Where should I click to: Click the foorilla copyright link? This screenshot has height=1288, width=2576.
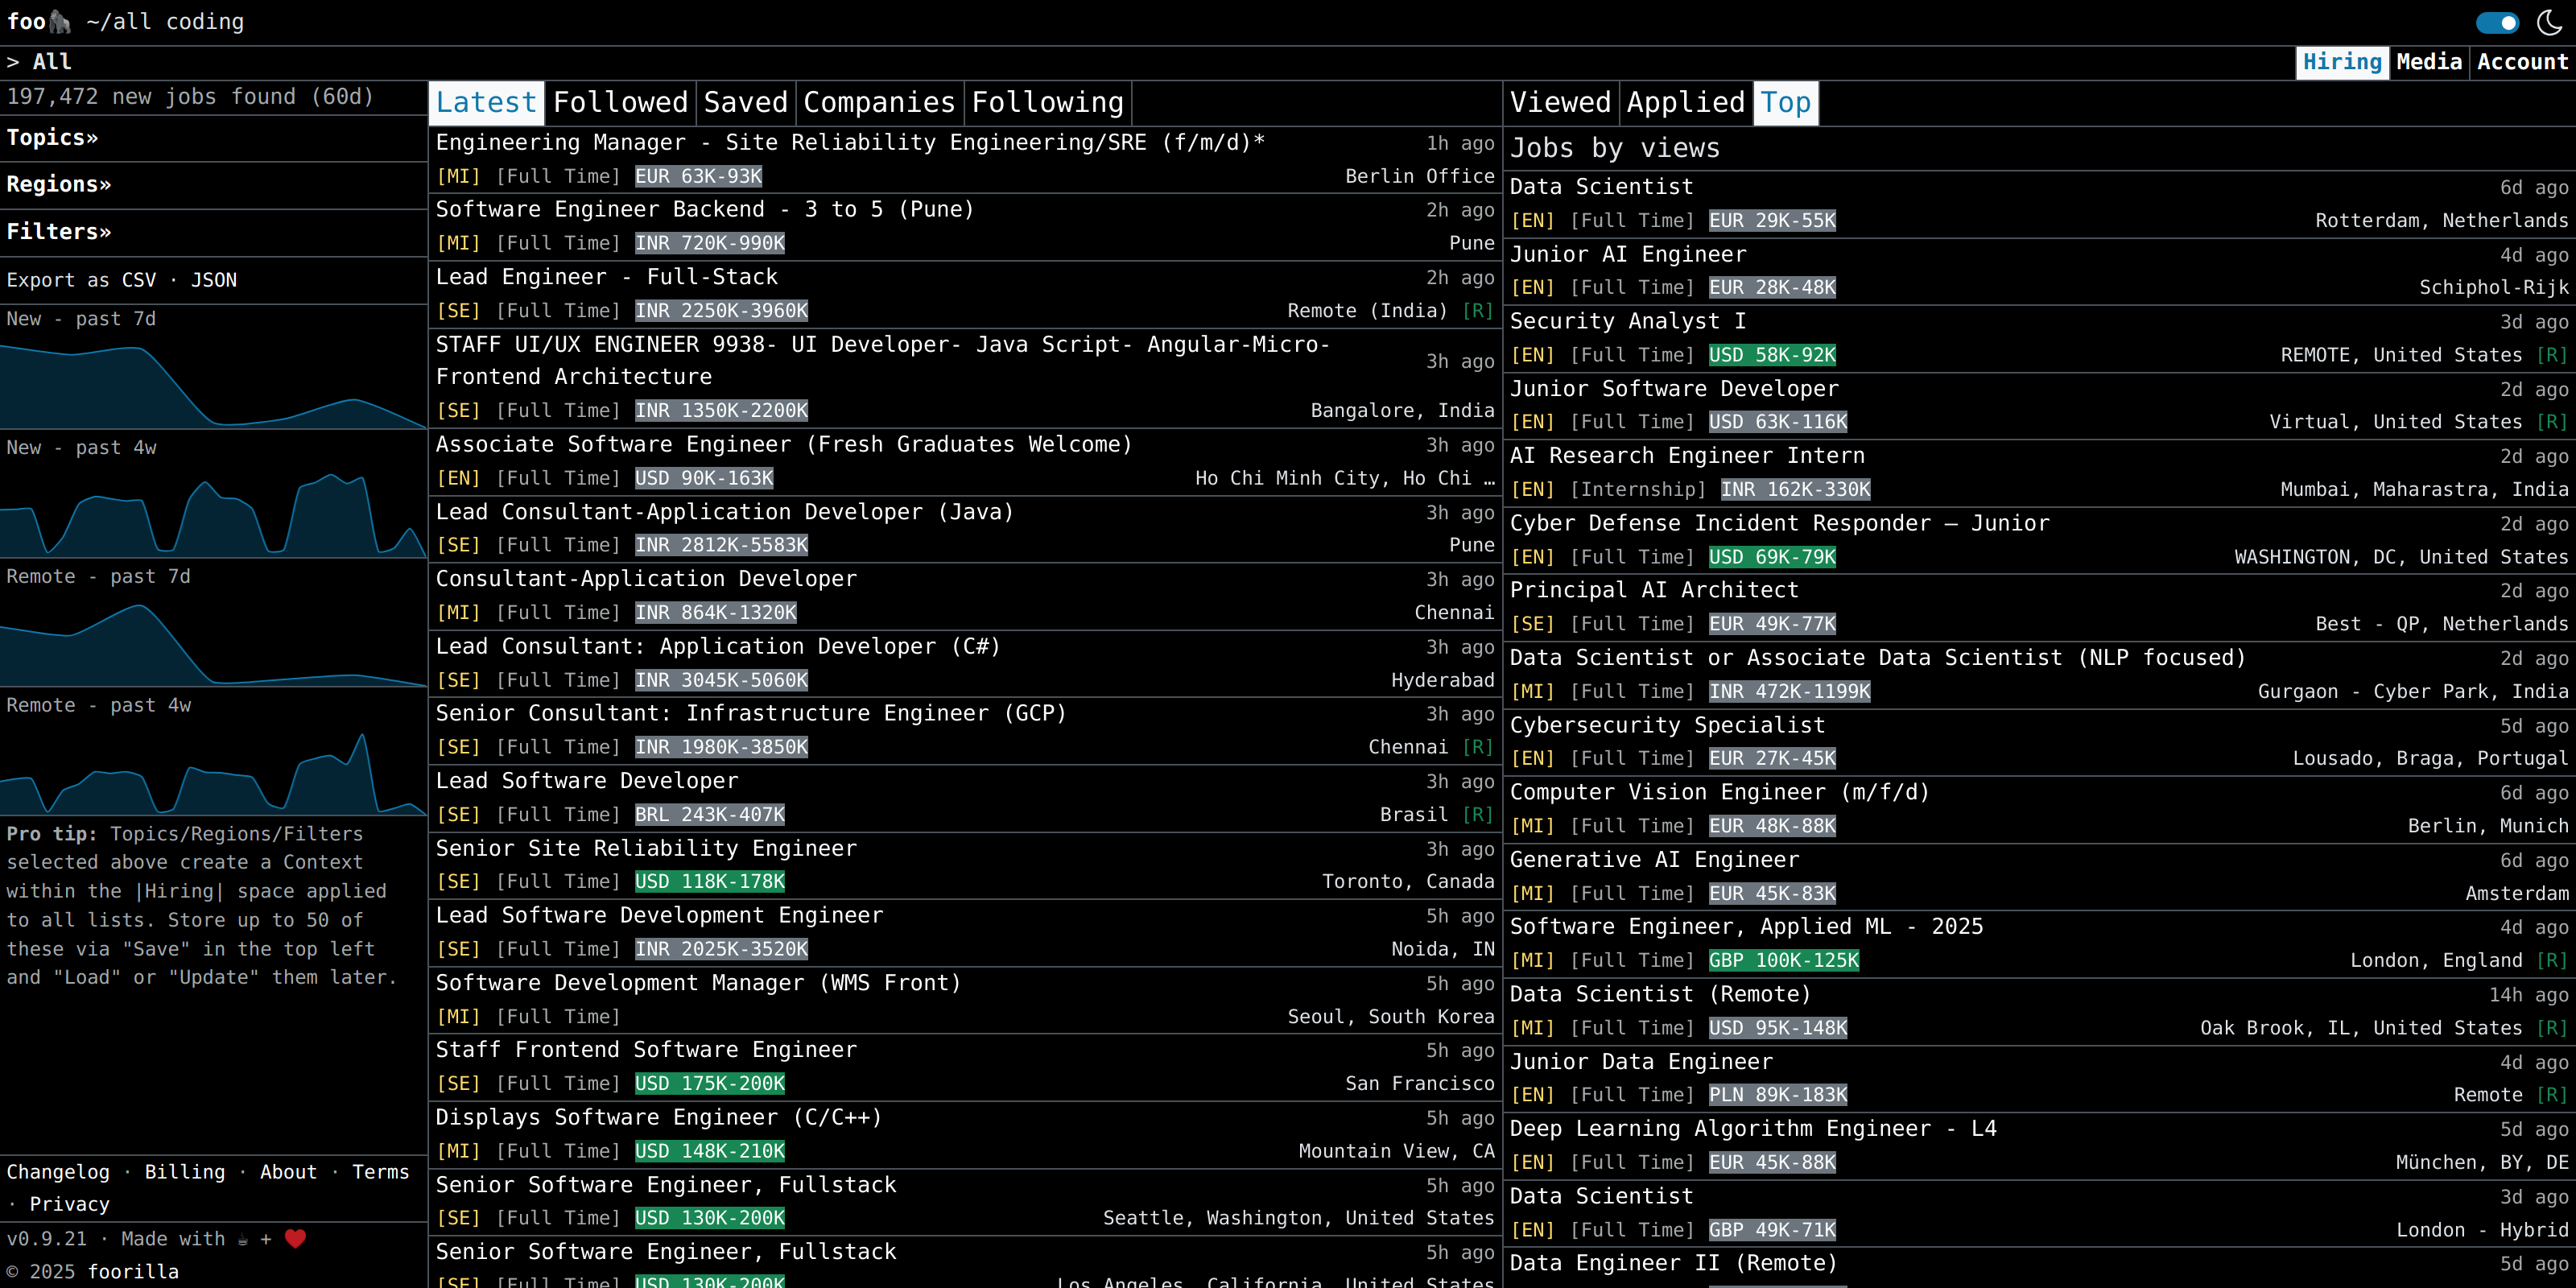click(133, 1271)
